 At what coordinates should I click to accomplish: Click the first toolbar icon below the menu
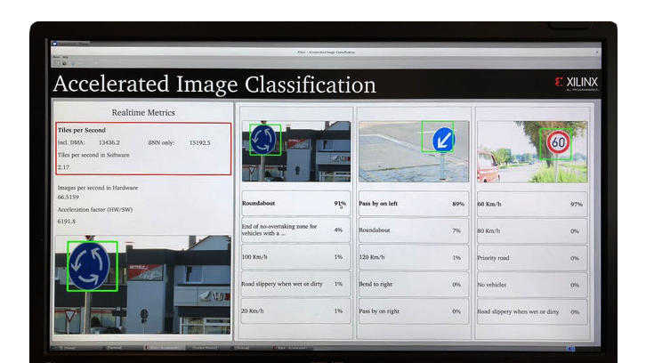click(x=57, y=63)
